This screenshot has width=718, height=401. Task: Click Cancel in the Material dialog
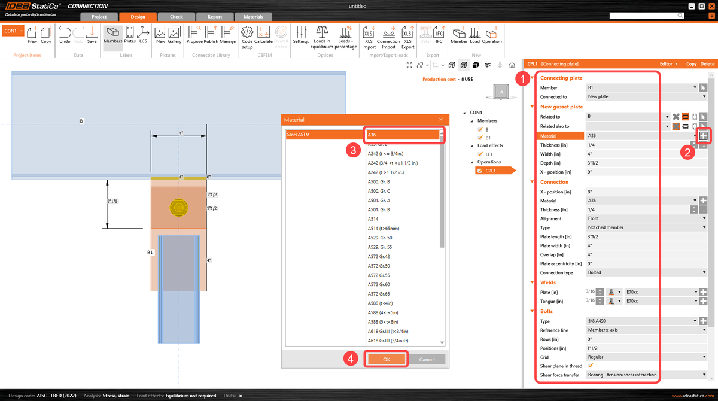[428, 359]
